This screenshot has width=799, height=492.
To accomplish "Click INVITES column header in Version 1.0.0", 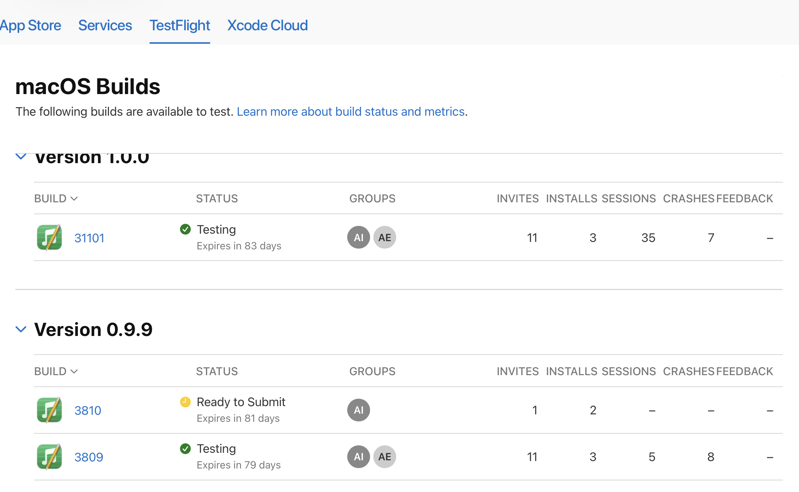I will coord(518,199).
